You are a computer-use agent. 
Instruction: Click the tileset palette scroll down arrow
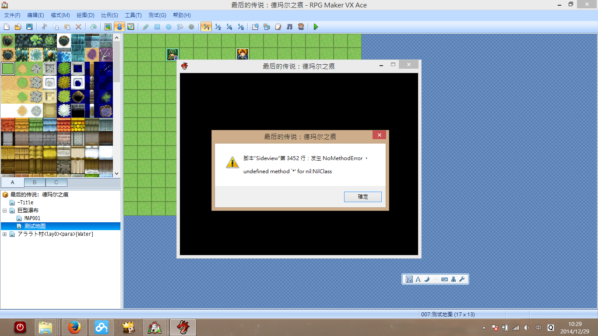tap(116, 174)
